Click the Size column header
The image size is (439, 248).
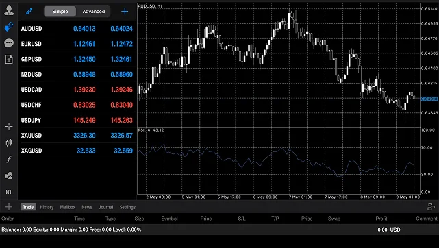pos(139,219)
